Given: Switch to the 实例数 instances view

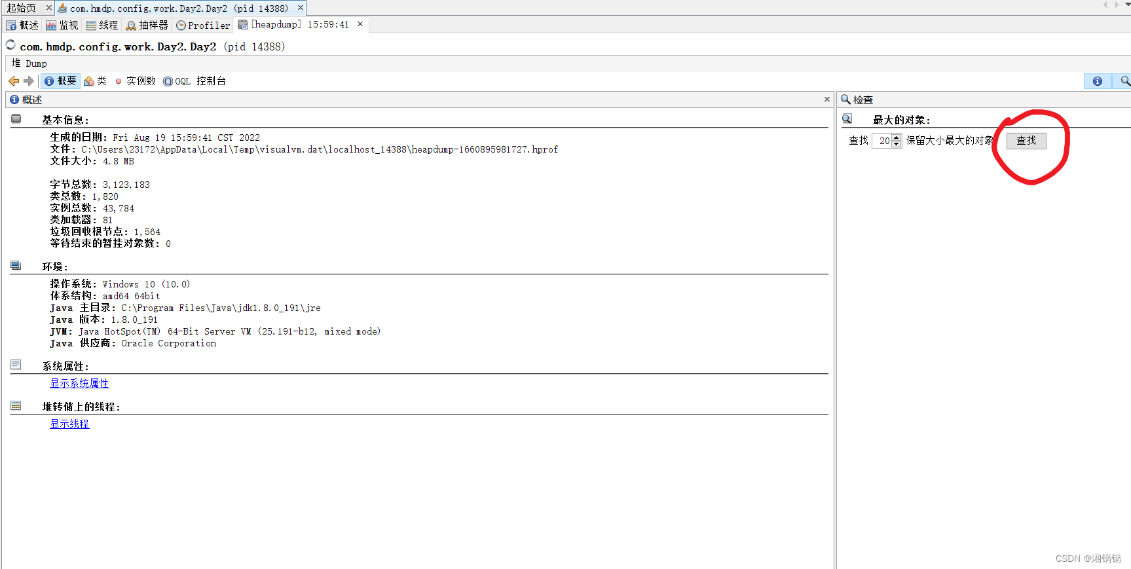Looking at the screenshot, I should coord(135,81).
